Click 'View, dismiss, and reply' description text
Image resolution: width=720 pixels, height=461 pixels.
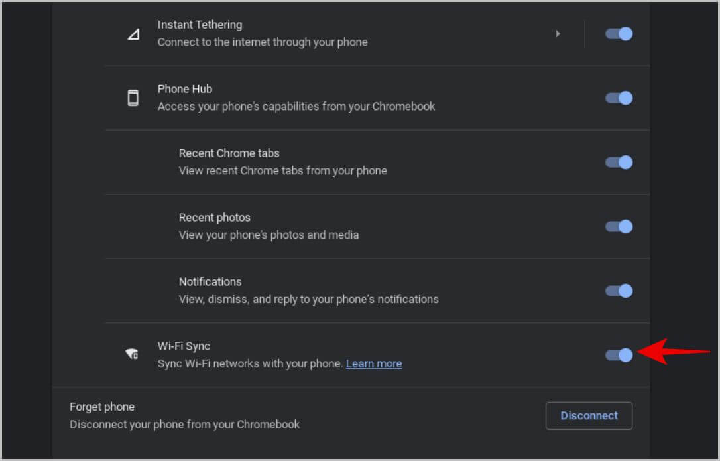click(x=308, y=300)
